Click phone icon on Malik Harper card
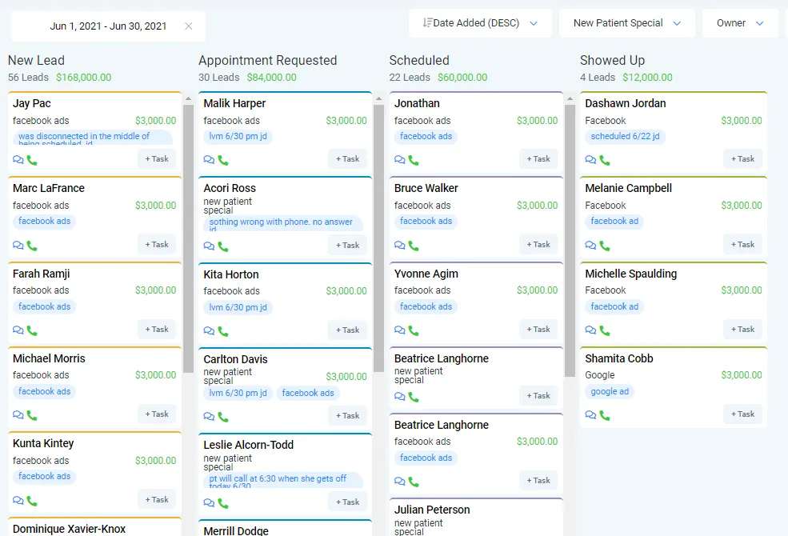The height and width of the screenshot is (536, 788). 223,160
